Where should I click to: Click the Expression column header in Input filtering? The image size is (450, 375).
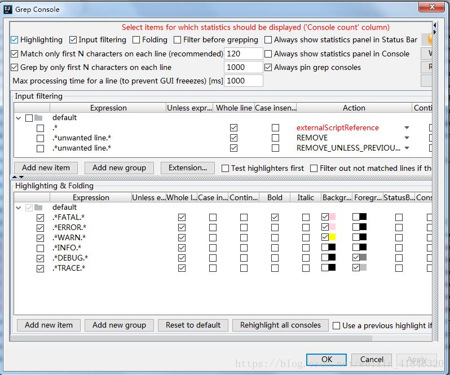click(x=108, y=108)
